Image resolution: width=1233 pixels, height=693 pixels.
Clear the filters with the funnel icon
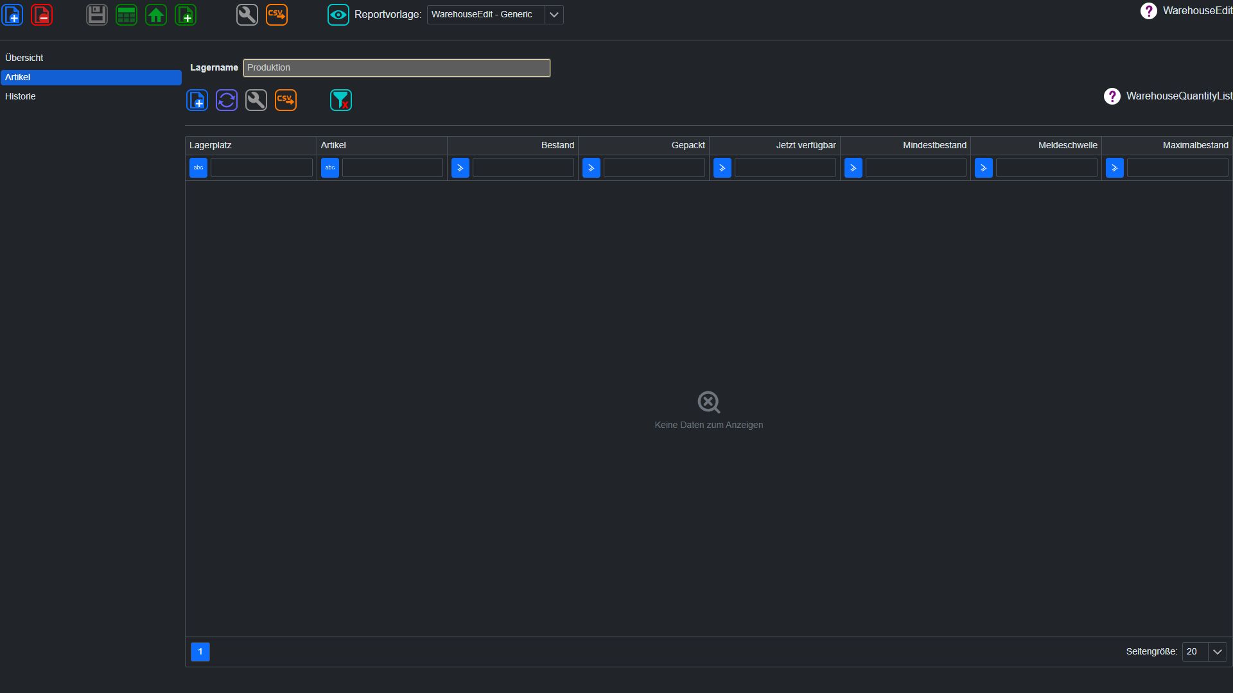(x=341, y=100)
